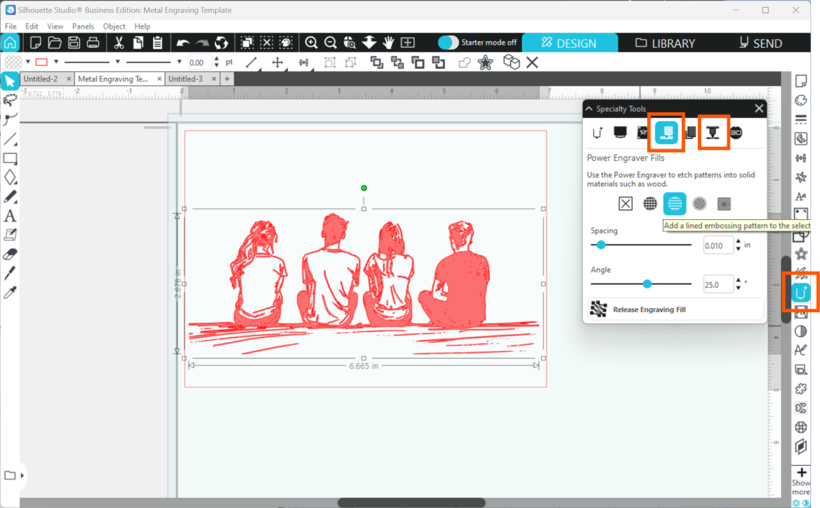Select the Rectangle drawing tool
Viewport: 820px width, 508px height.
(x=10, y=158)
